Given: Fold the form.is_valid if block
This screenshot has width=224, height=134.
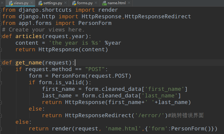Looking at the screenshot, I should tap(1, 82).
